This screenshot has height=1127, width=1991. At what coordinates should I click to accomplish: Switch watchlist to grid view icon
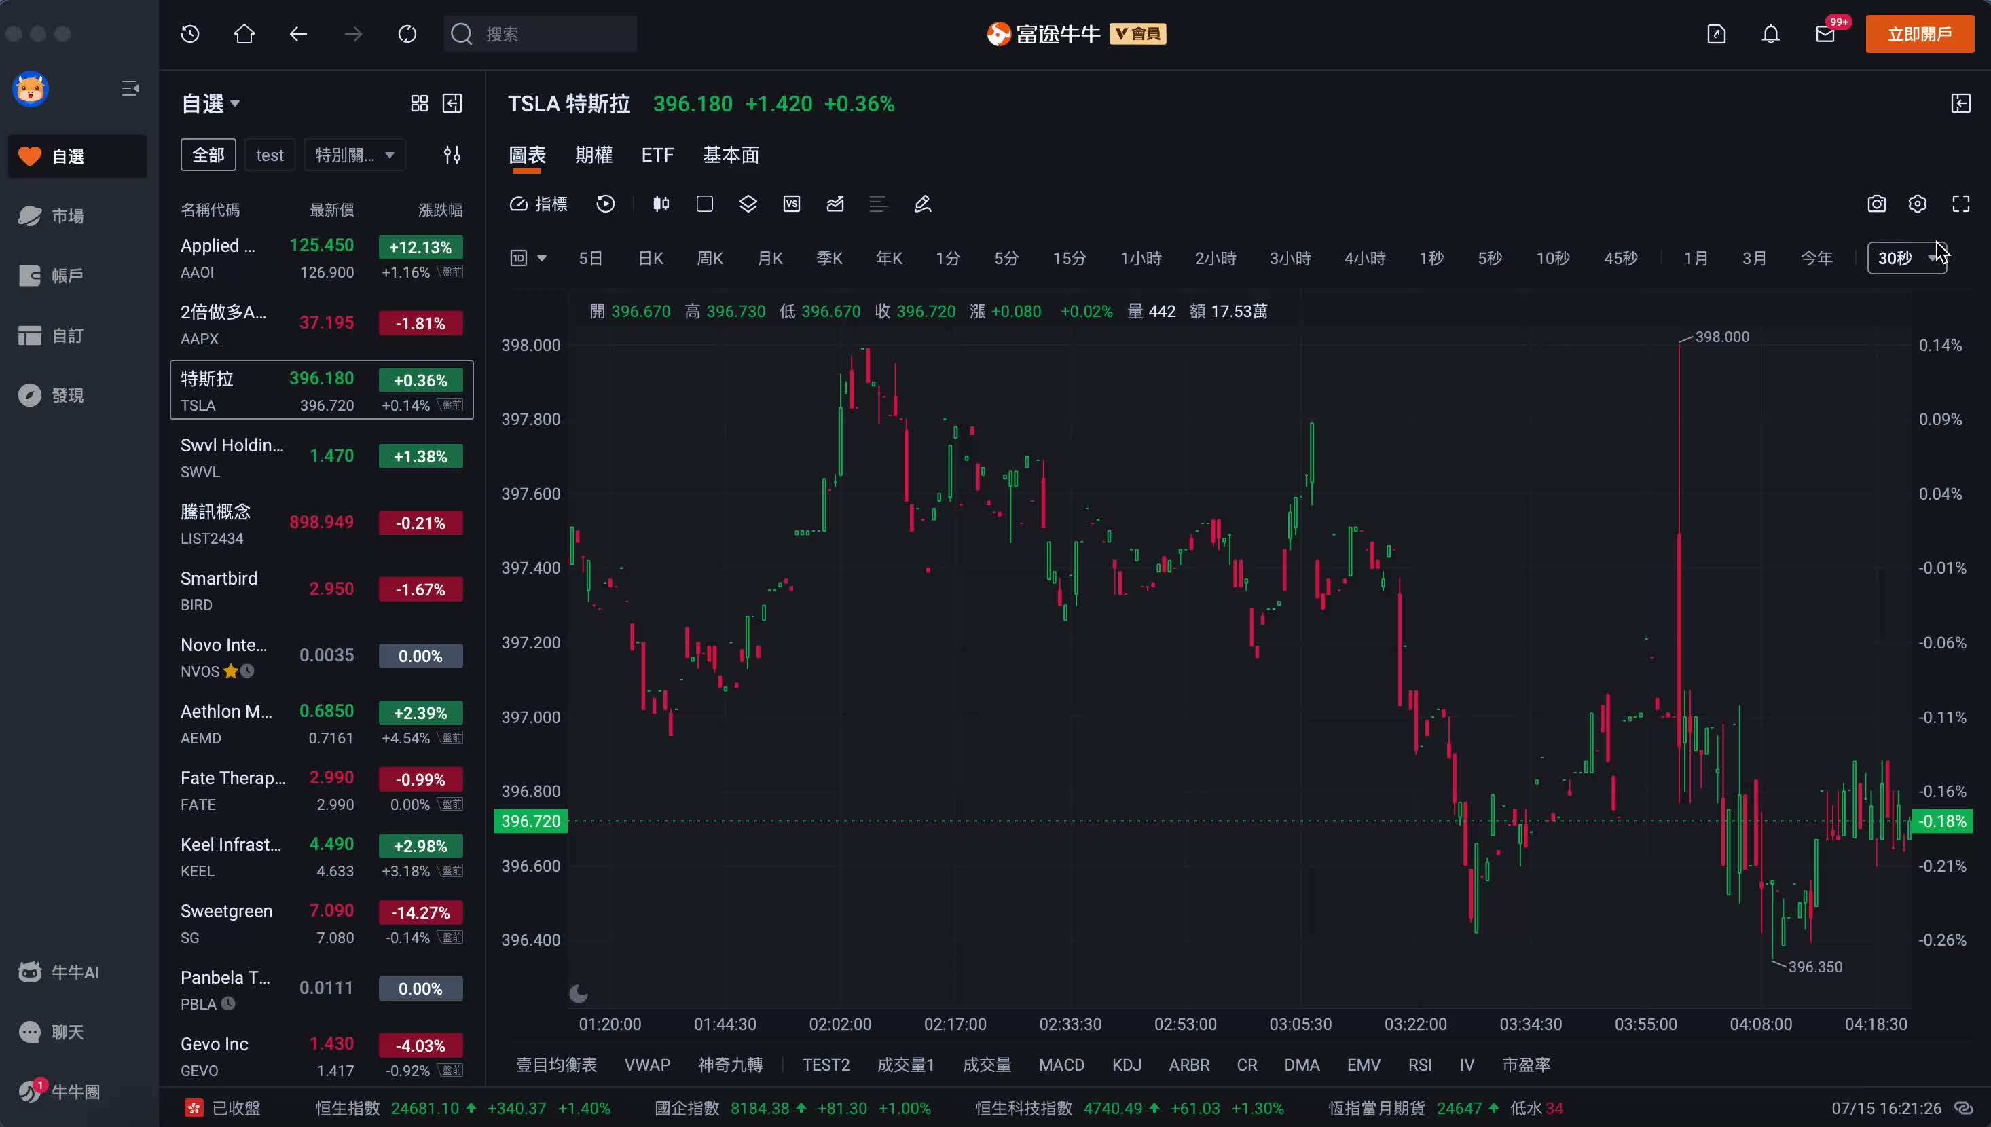point(420,104)
